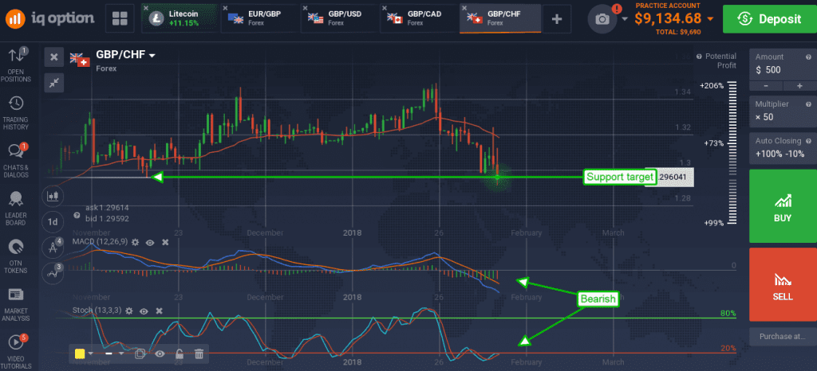
Task: Click the SELL button
Action: [783, 284]
